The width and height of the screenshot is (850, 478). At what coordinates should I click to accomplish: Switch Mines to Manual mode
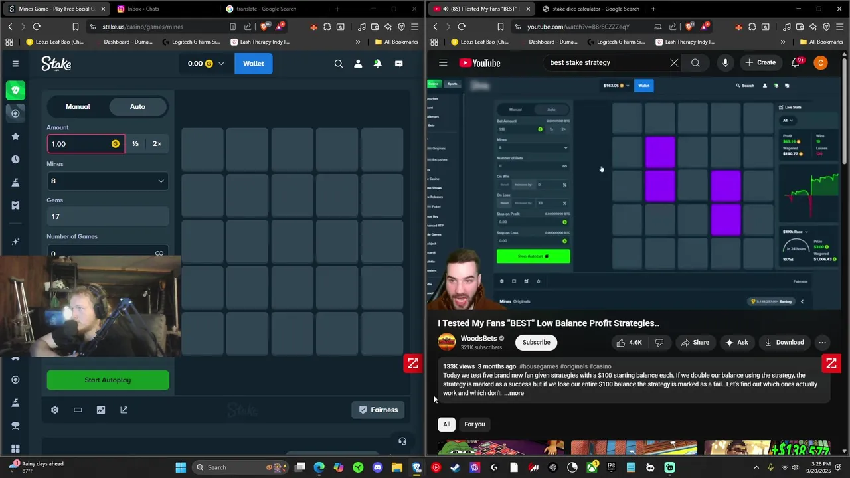(x=78, y=106)
